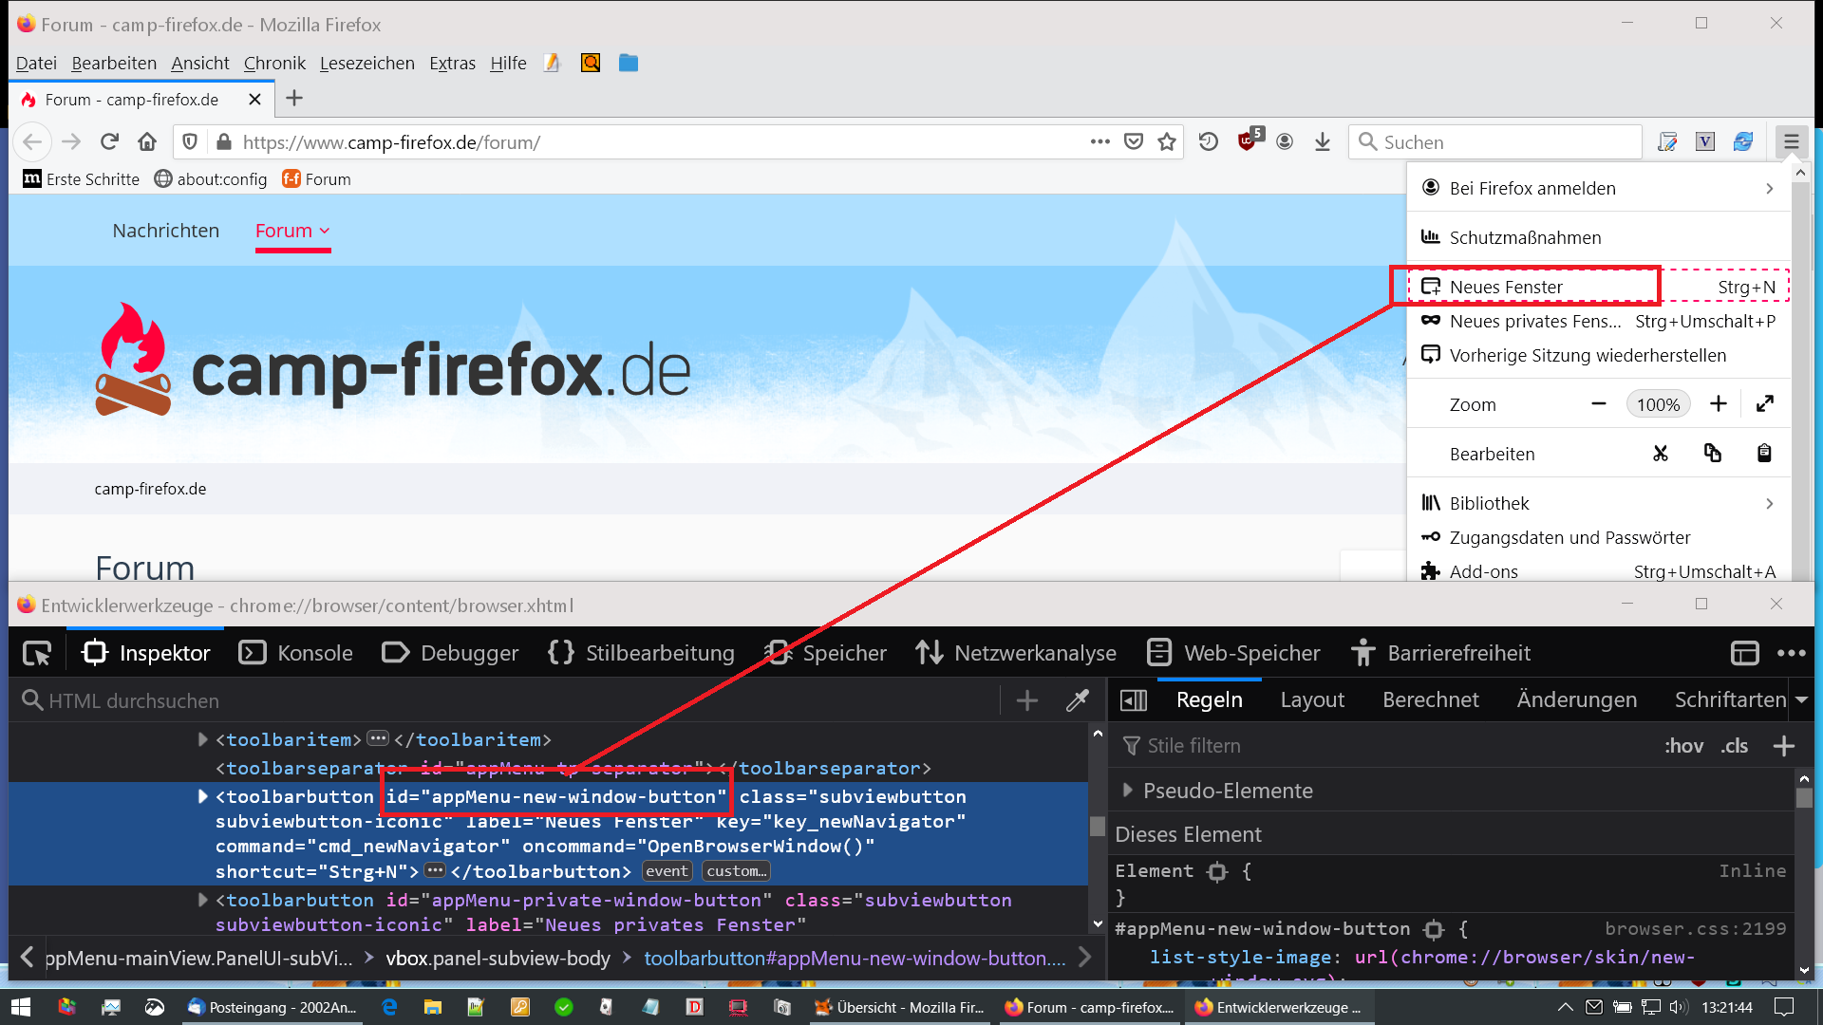Viewport: 1823px width, 1025px height.
Task: Click the element picker icon in devtools
Action: 37,653
